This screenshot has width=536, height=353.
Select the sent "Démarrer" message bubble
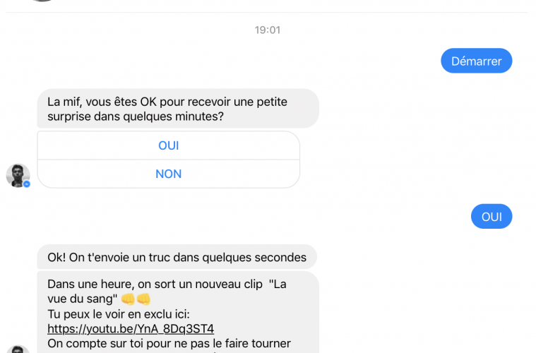pyautogui.click(x=476, y=61)
